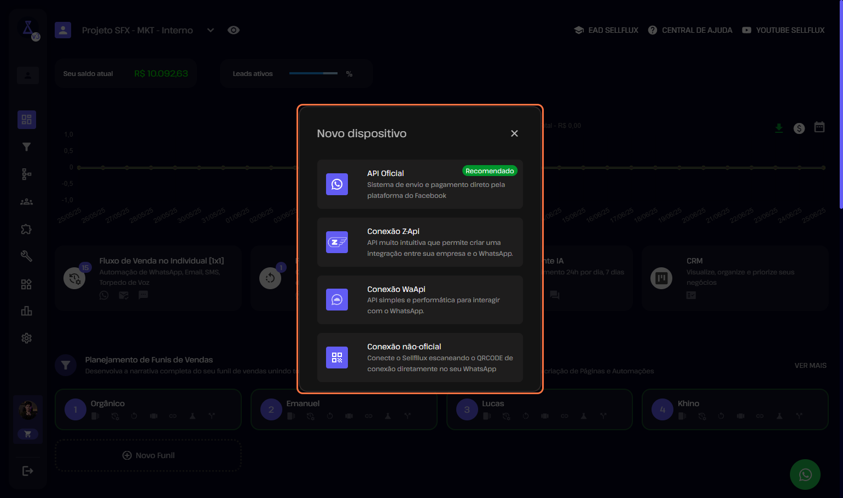843x498 pixels.
Task: Click the flow settings icon with badge 15
Action: [x=74, y=278]
